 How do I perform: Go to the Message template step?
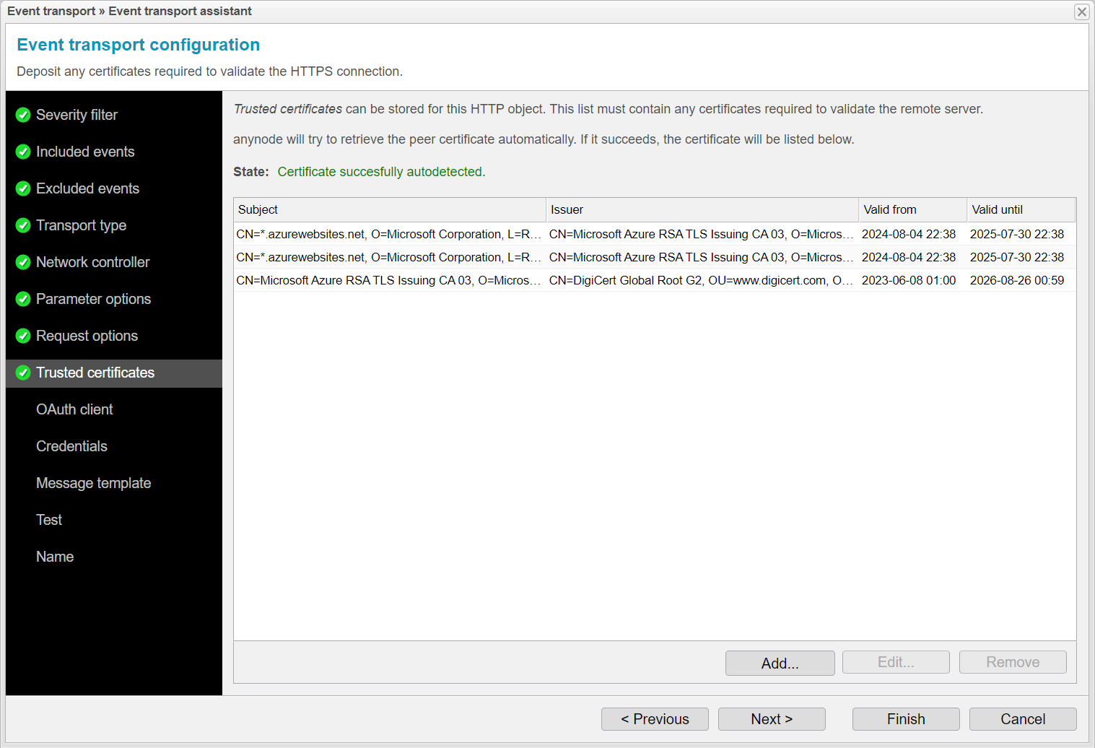(x=93, y=483)
